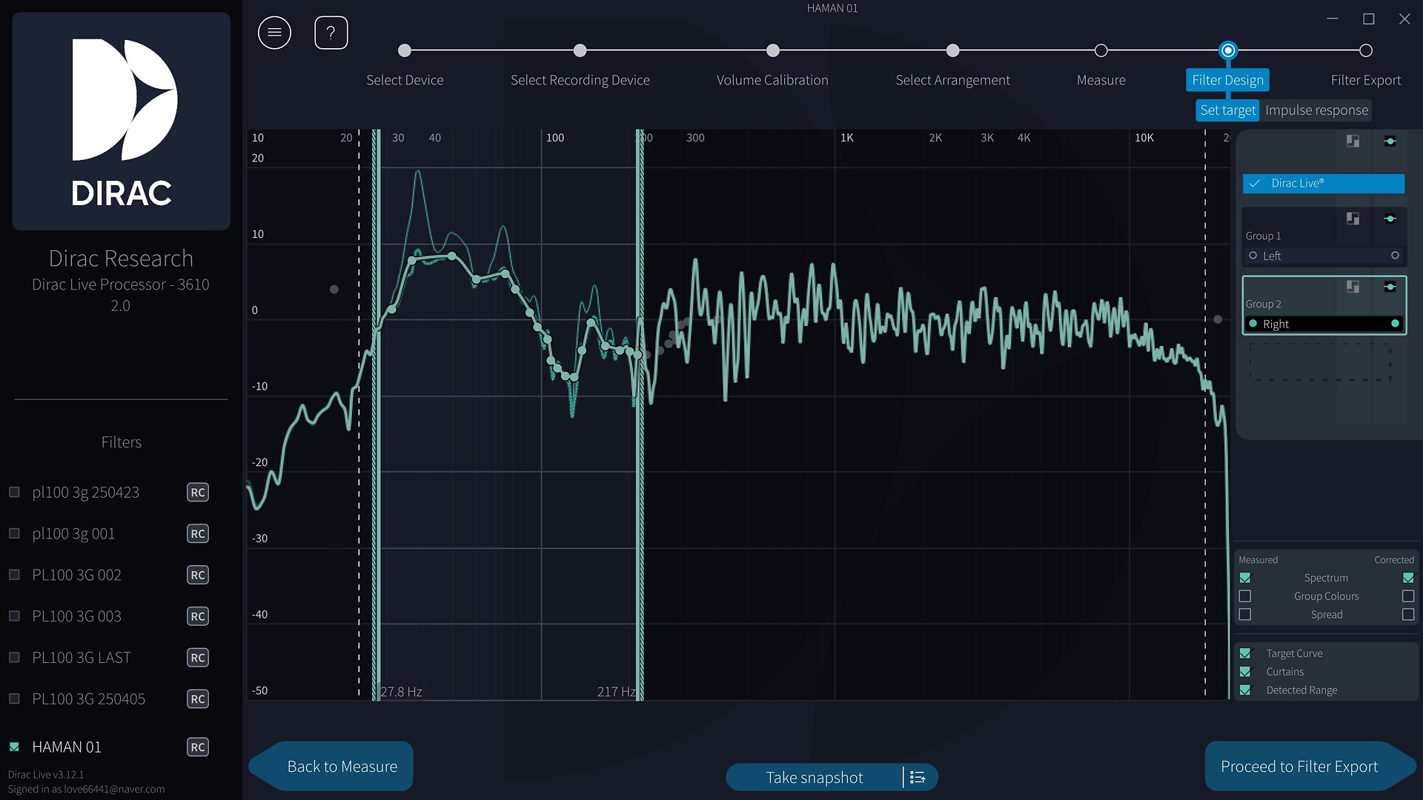This screenshot has width=1423, height=800.
Task: Select the Left channel in Group 1
Action: coord(1324,256)
